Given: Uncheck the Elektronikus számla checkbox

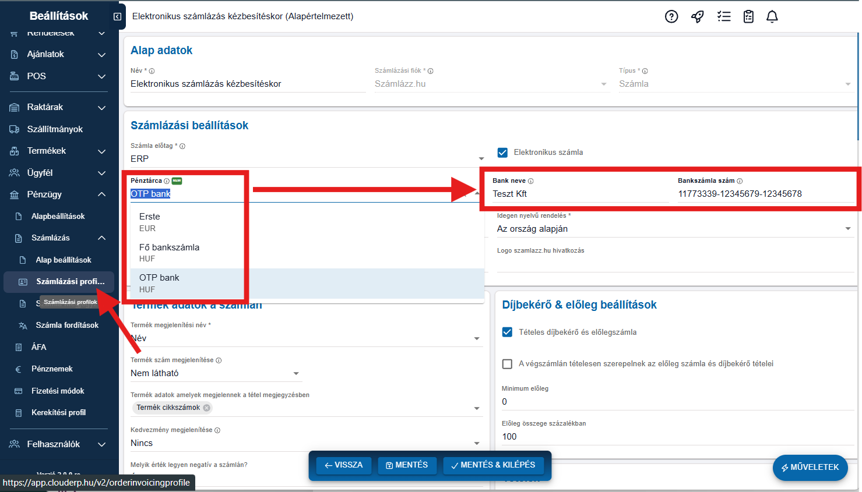Looking at the screenshot, I should click(x=502, y=153).
